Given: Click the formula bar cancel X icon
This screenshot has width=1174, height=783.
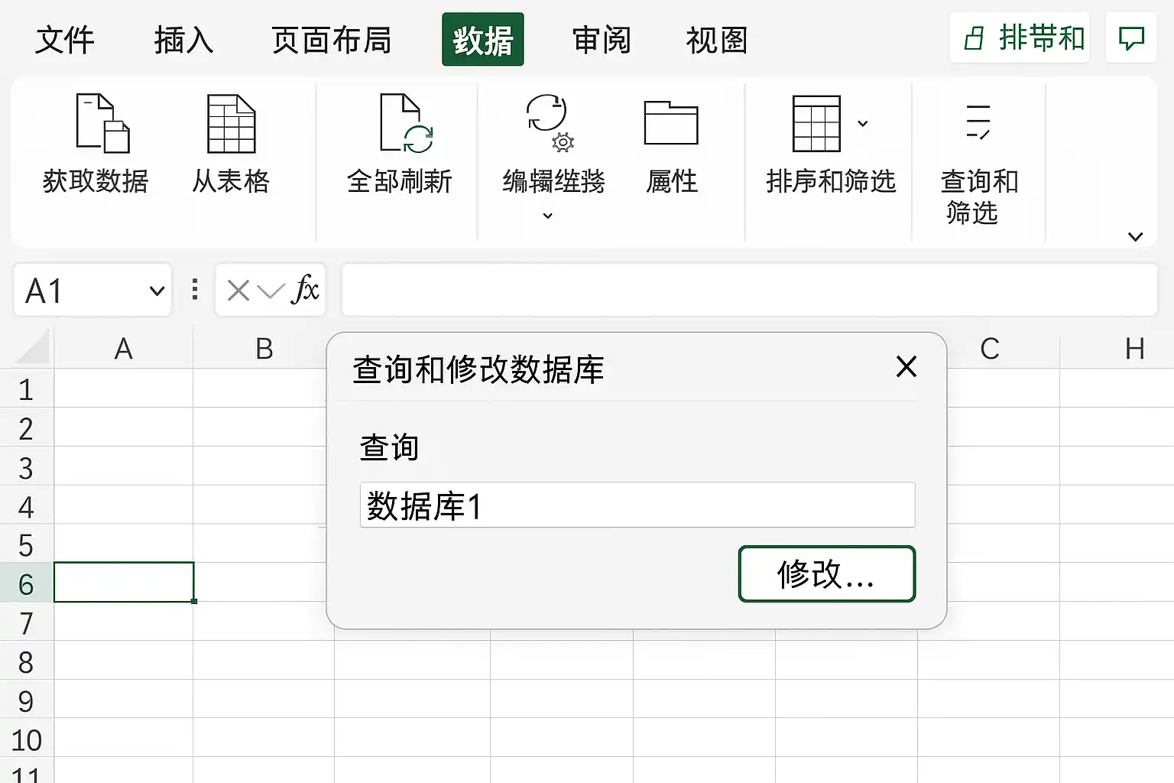Looking at the screenshot, I should click(x=238, y=291).
